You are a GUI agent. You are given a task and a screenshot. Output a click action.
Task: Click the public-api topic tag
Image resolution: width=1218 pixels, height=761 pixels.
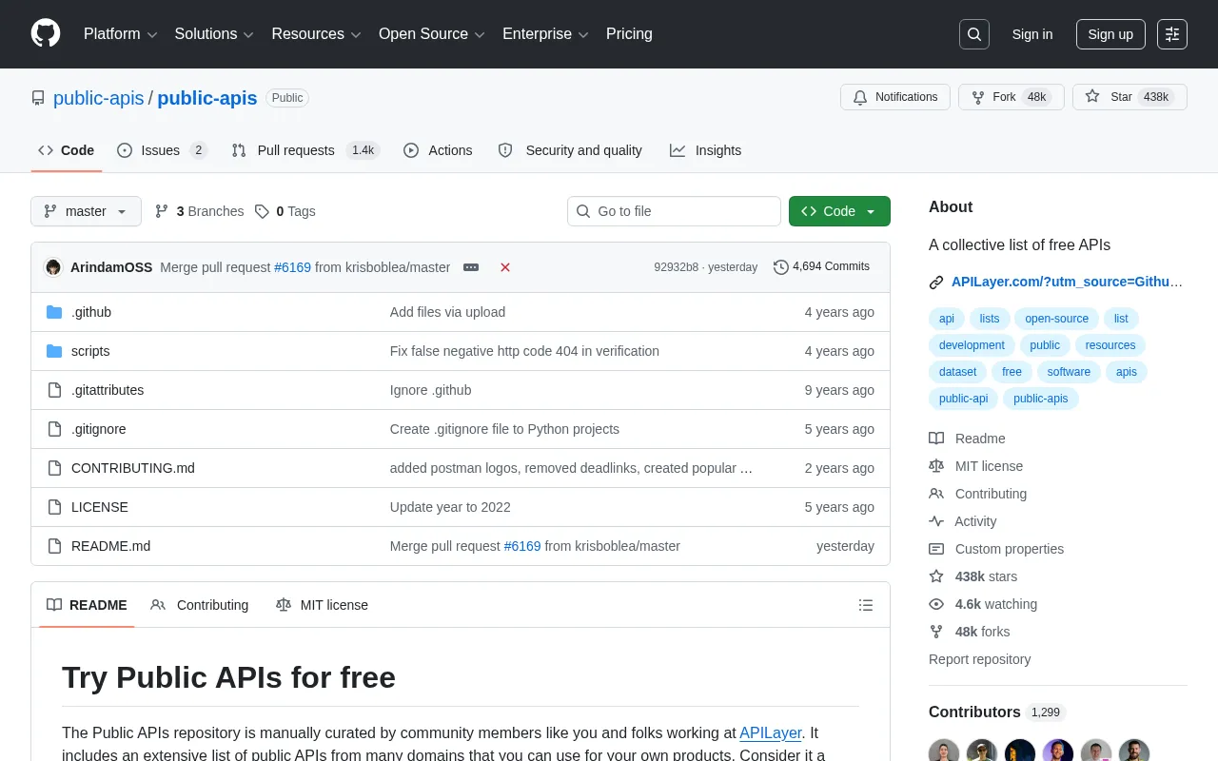pyautogui.click(x=963, y=399)
